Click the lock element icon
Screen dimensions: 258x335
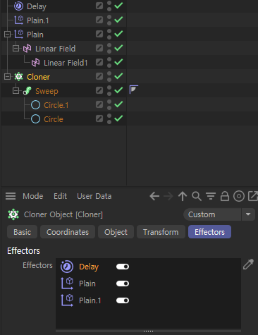(225, 196)
